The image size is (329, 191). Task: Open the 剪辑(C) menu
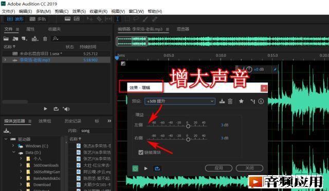coord(62,11)
